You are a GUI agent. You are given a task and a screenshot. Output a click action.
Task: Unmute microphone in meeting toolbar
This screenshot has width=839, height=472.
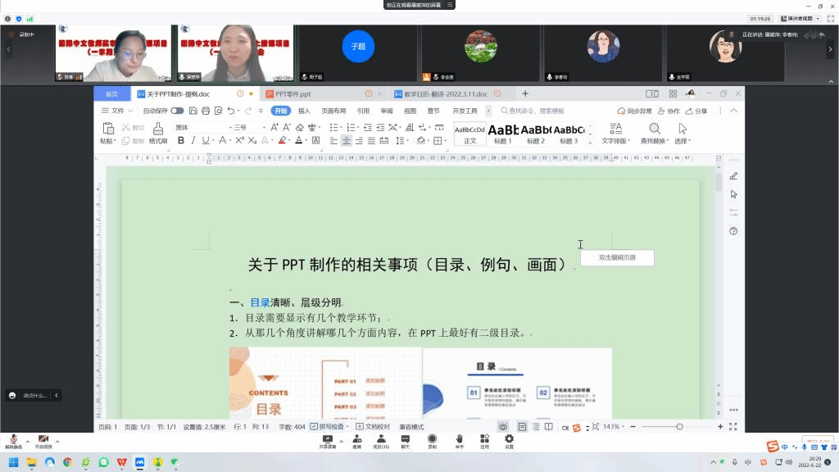(x=14, y=440)
